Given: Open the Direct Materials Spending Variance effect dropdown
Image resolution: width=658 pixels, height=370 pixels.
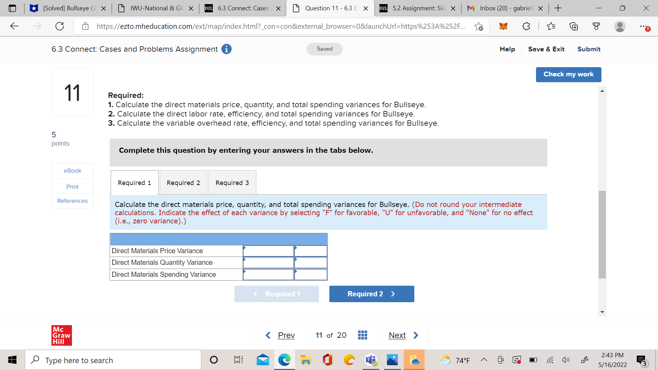Looking at the screenshot, I should coord(310,274).
